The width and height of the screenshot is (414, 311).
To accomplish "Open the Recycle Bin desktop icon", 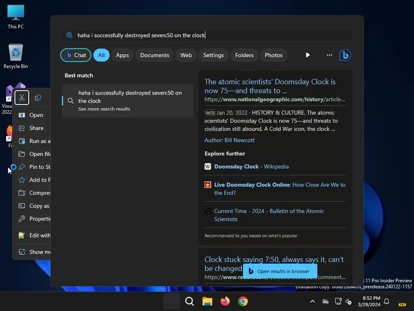I will click(x=16, y=56).
